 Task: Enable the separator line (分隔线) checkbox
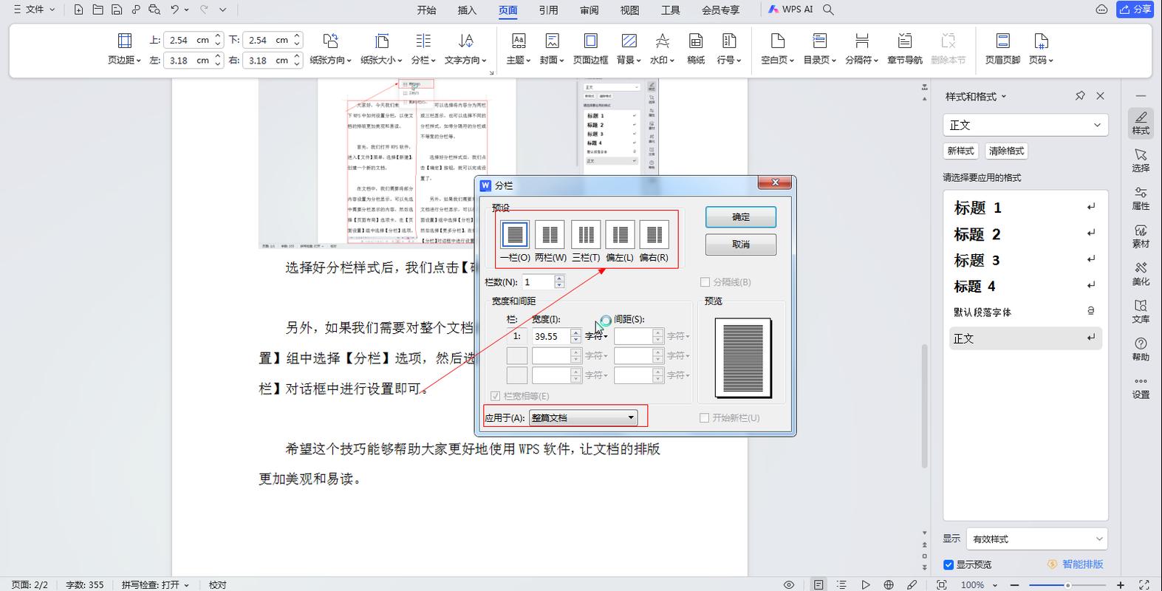[705, 282]
